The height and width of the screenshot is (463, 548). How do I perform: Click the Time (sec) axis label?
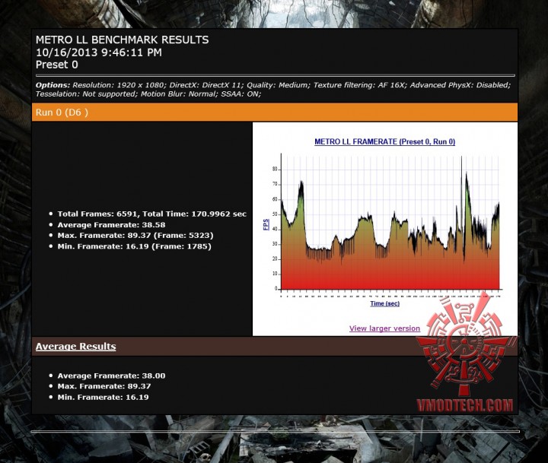tap(385, 303)
